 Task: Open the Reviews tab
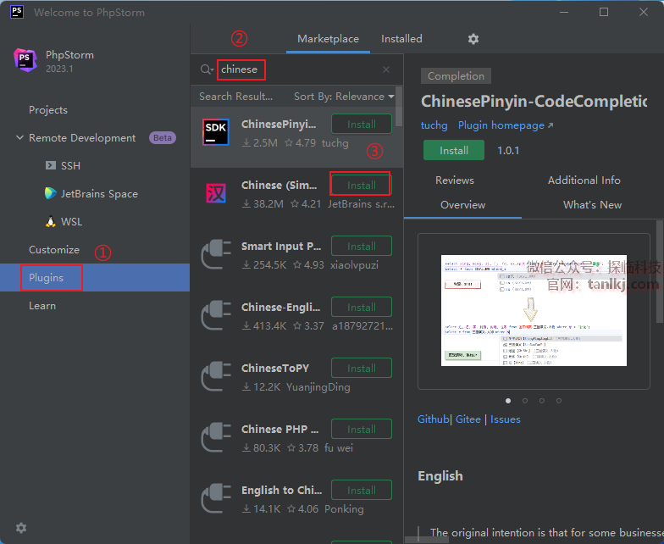pyautogui.click(x=455, y=180)
